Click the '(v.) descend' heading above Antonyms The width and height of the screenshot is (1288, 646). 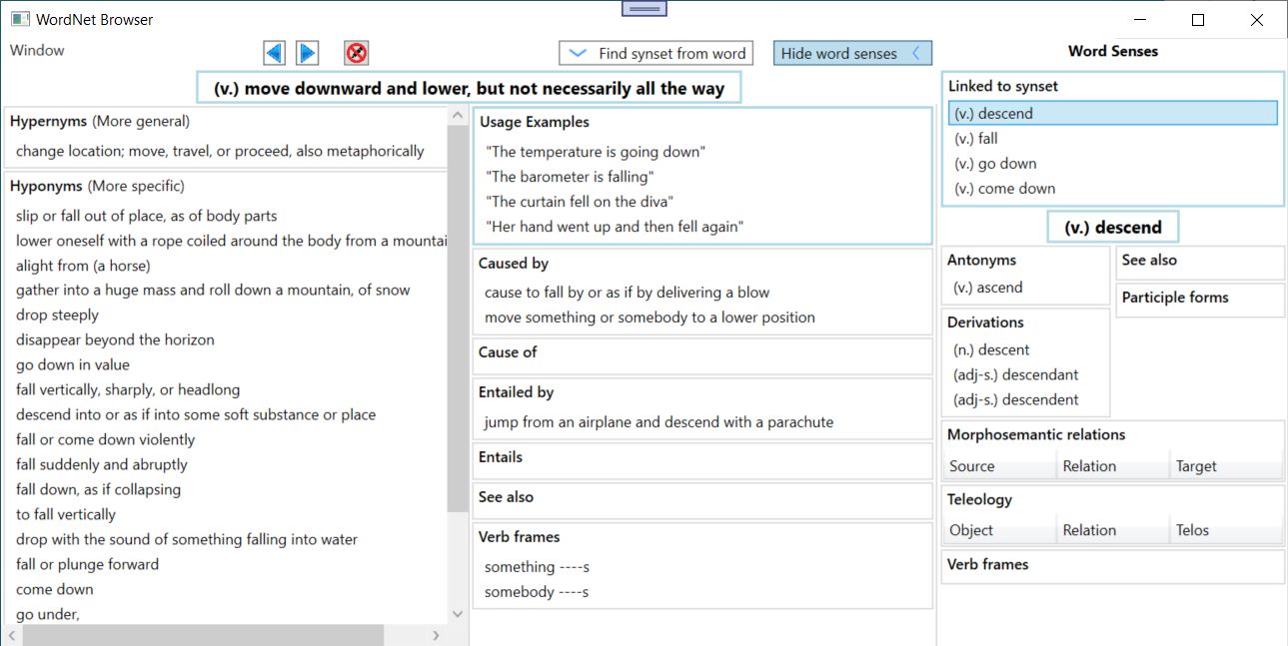(x=1112, y=228)
